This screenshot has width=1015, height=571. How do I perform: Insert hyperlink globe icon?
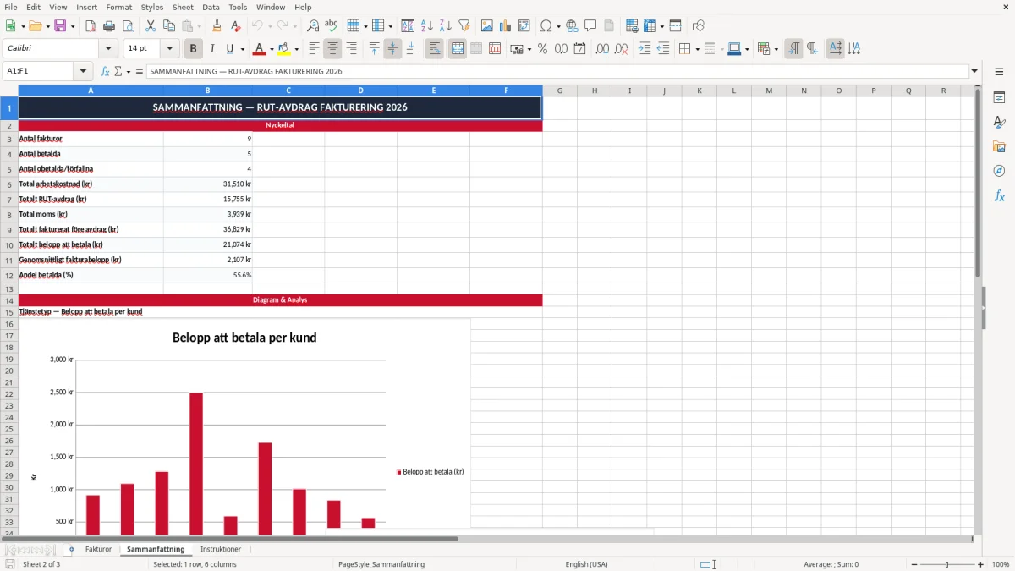572,26
